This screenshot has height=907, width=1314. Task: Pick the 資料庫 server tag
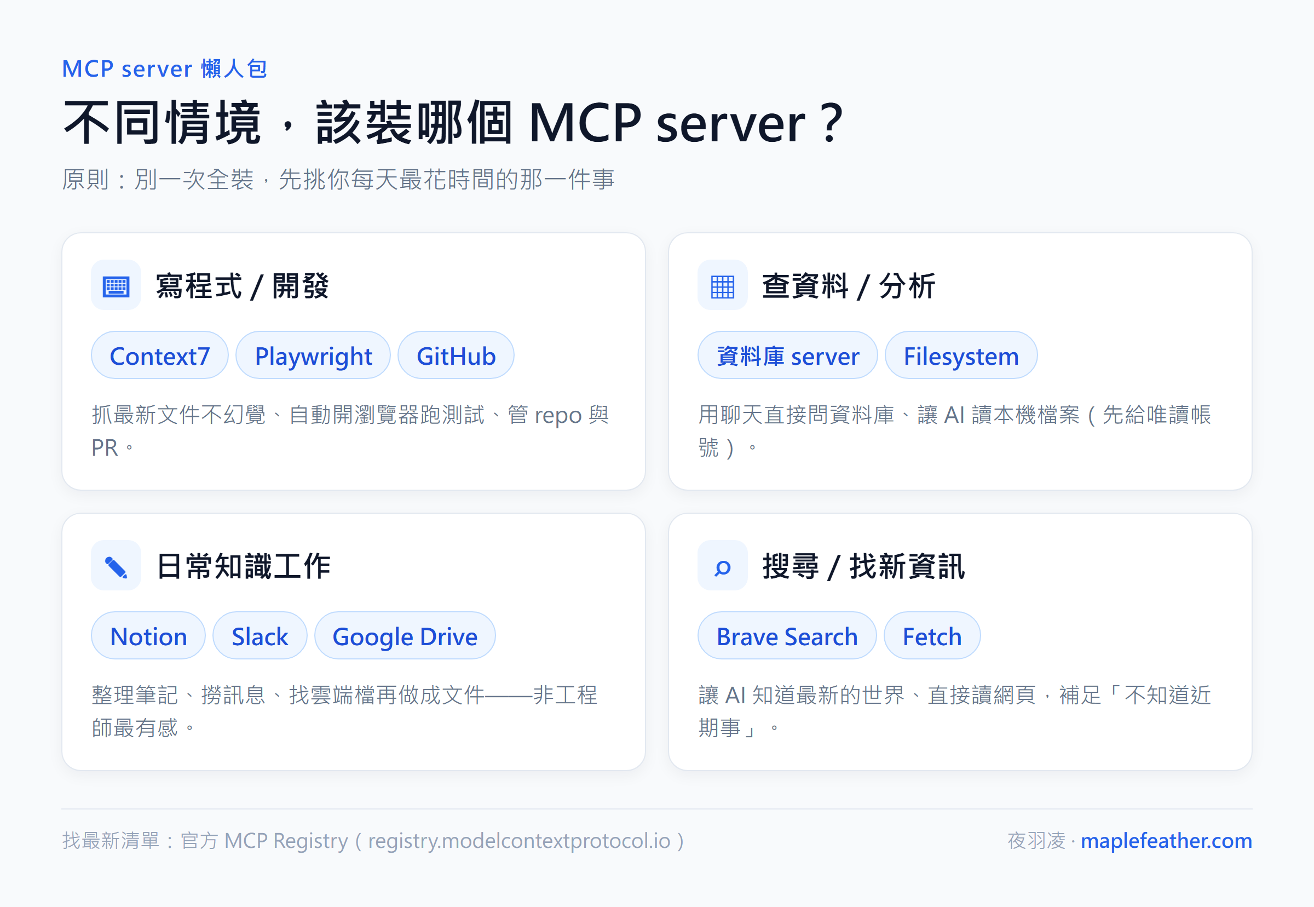coord(787,355)
